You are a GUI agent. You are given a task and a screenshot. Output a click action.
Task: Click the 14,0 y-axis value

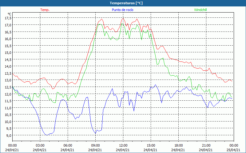(x=8, y=66)
